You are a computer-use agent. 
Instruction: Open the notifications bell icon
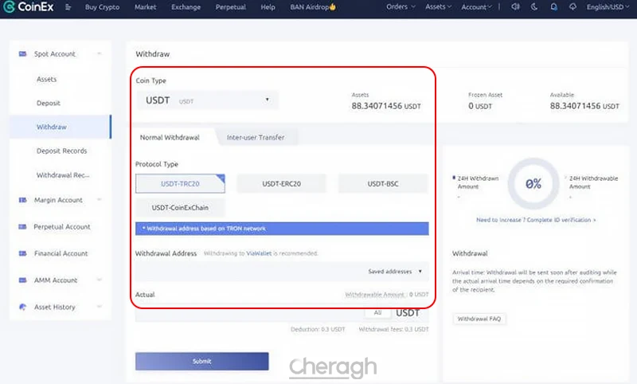pos(553,7)
